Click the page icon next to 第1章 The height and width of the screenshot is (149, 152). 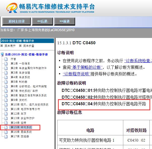coord(6,63)
